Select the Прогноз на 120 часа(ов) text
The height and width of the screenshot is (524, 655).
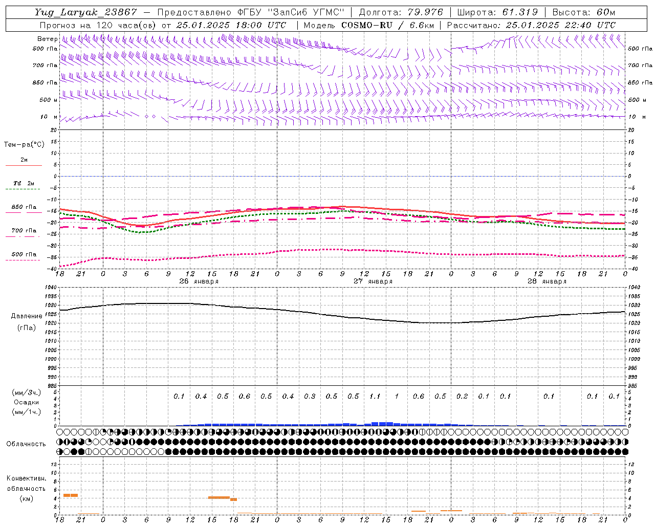(x=98, y=25)
